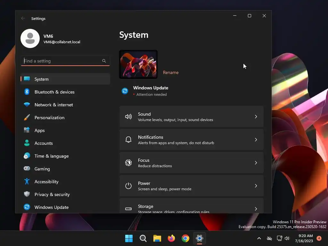Click the Windows Update sidebar sync icon
This screenshot has width=328, height=246.
click(x=27, y=207)
